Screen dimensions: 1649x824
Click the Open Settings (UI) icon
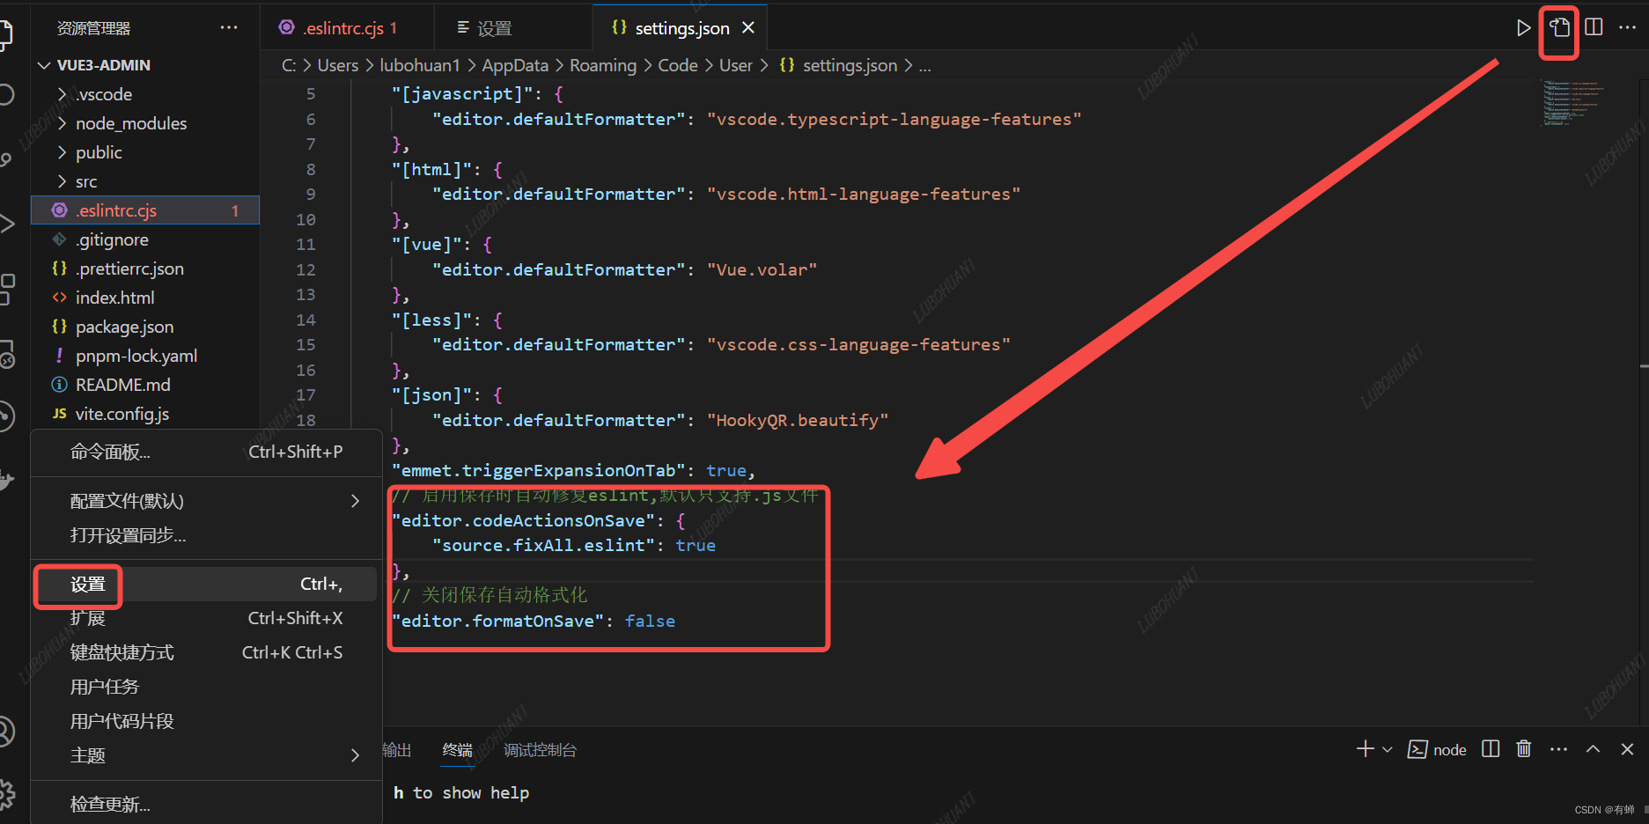(x=1559, y=27)
